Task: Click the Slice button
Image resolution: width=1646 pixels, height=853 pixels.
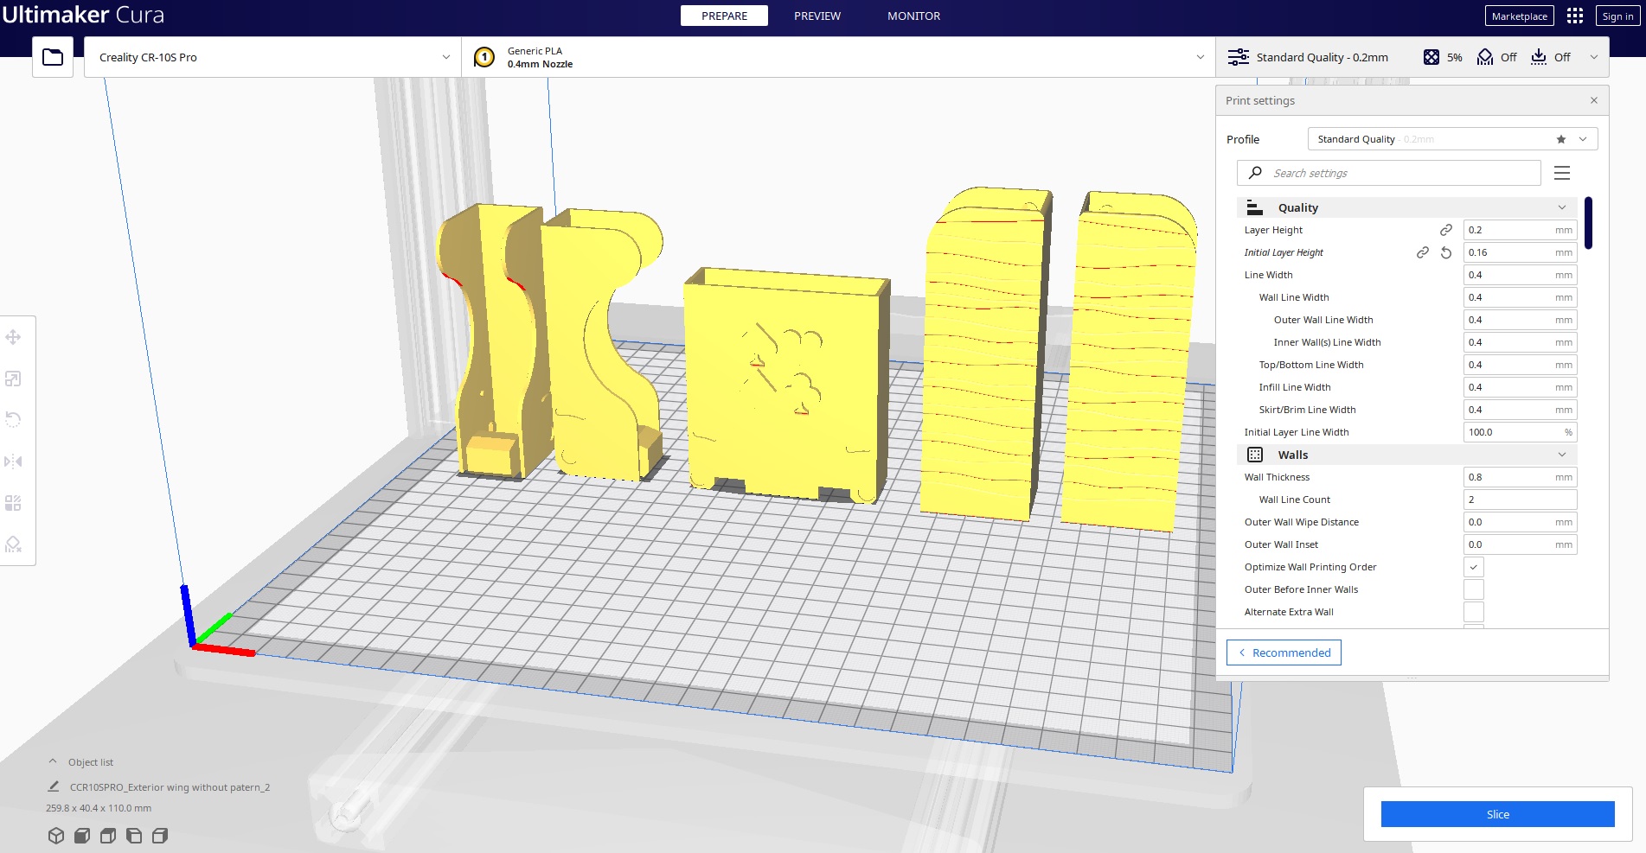Action: coord(1497,814)
